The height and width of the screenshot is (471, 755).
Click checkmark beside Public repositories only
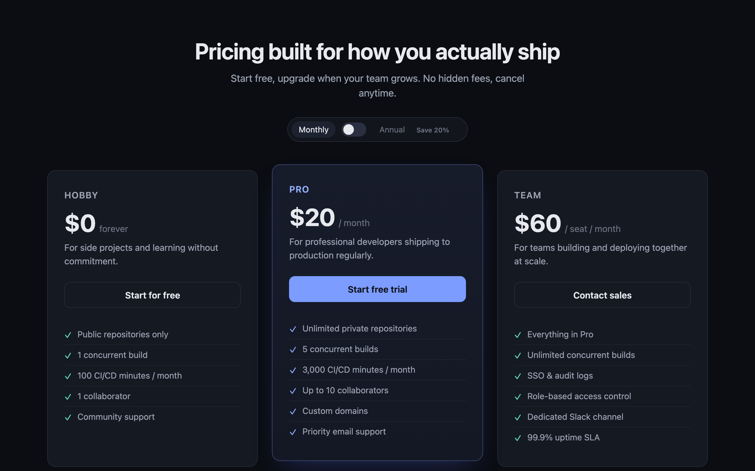click(x=68, y=335)
